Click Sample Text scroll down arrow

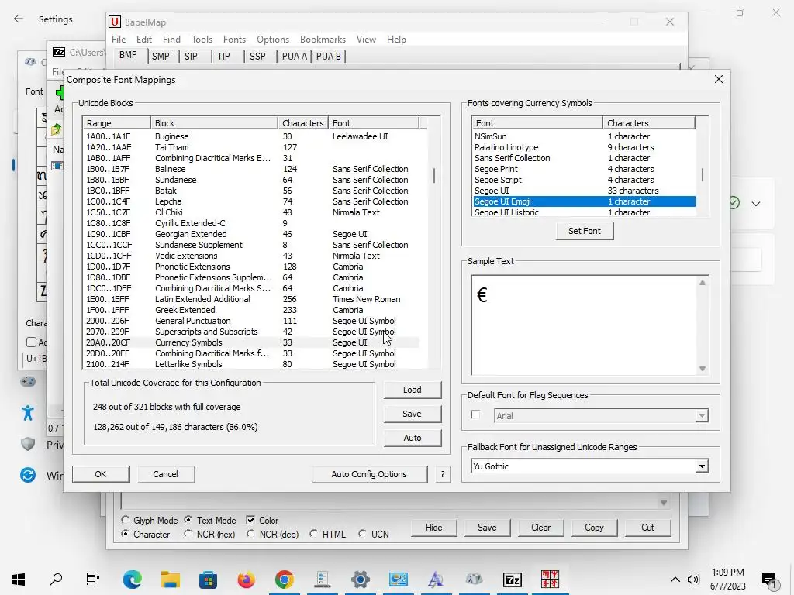[x=702, y=369]
